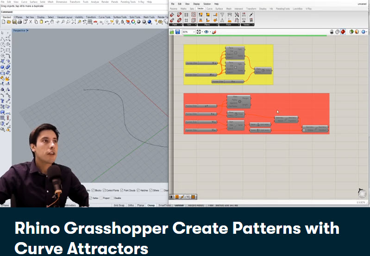Click the Undo arrow icon in Rhino toolbar

click(x=47, y=22)
